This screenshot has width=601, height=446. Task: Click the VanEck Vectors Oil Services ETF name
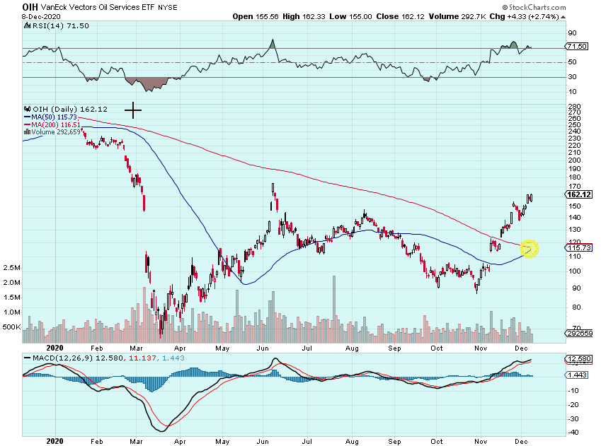pos(98,7)
